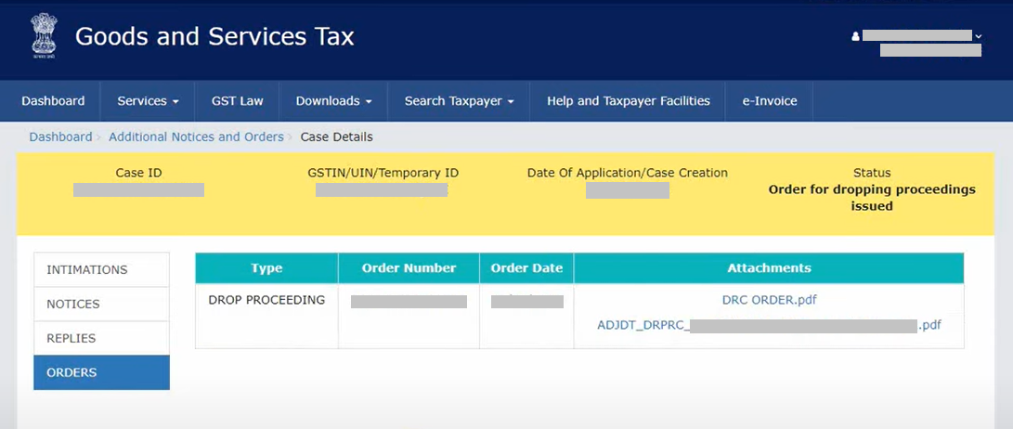Go to Help and Taxpayer Facilities
Screen dimensions: 1013x429
pyautogui.click(x=628, y=101)
